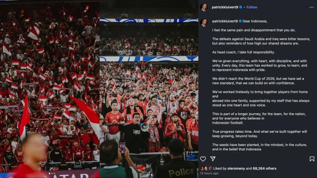Image resolution: width=317 pixels, height=178 pixels.
Task: Click the verified badge in the post header
Action: [240, 7]
